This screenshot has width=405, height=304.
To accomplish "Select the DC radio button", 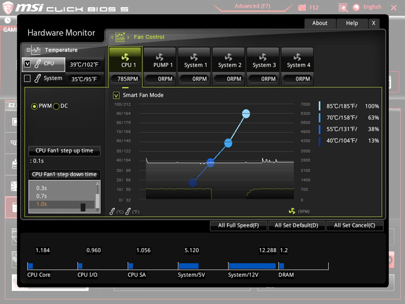I will tap(56, 106).
